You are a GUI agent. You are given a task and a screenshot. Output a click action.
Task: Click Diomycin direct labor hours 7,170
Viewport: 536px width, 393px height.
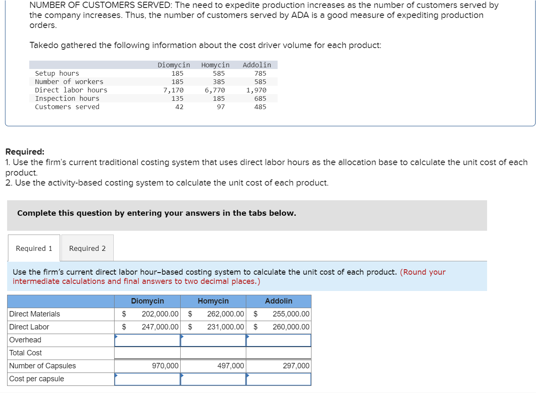click(174, 90)
